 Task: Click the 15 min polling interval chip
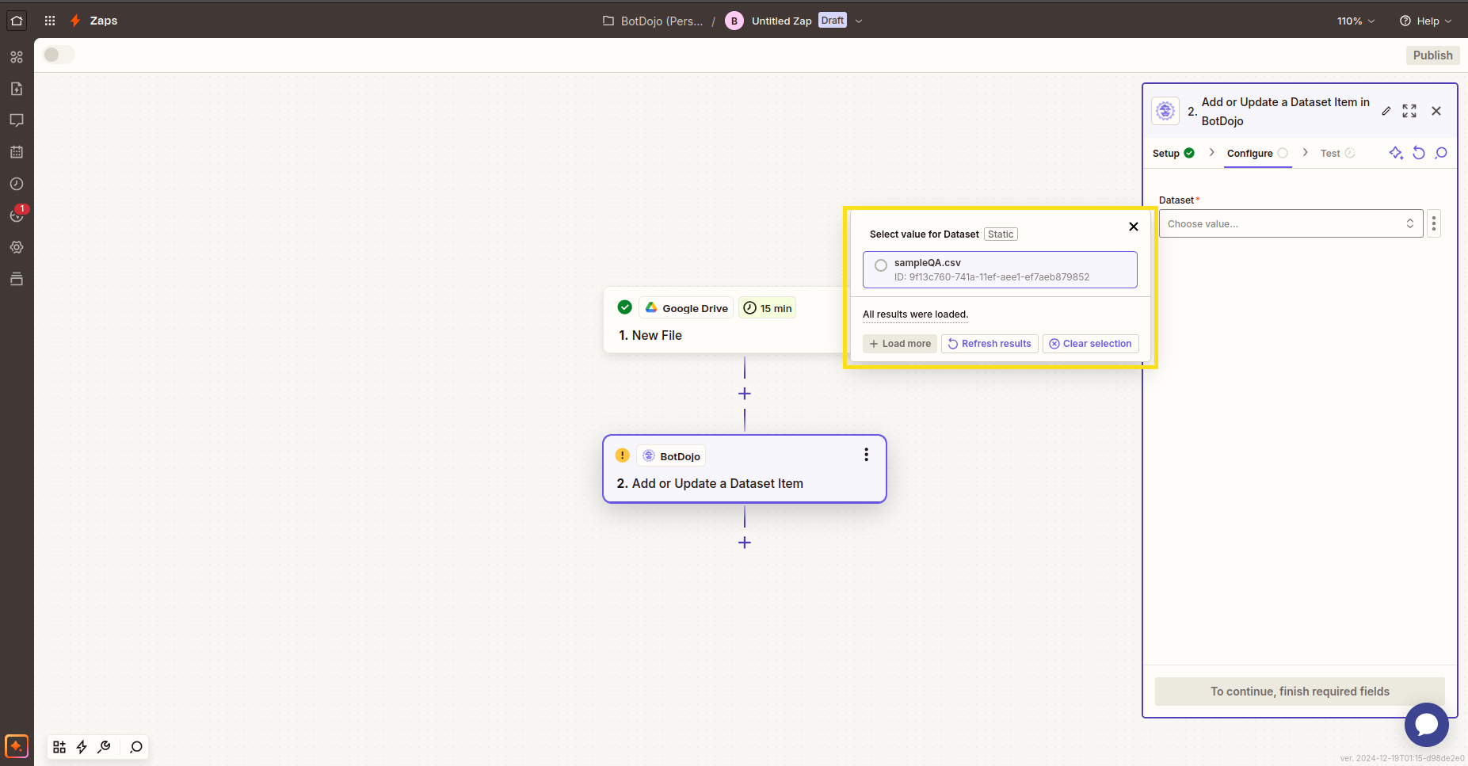point(768,308)
